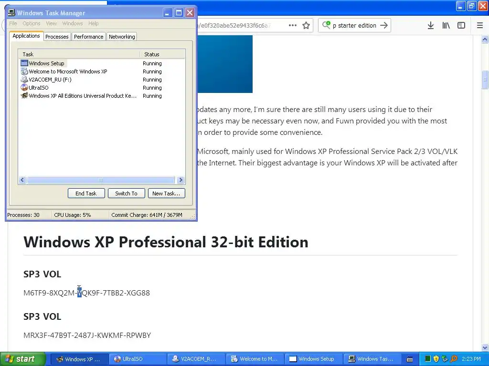Image resolution: width=489 pixels, height=366 pixels.
Task: Click Task Manager title bar icon
Action: click(11, 13)
